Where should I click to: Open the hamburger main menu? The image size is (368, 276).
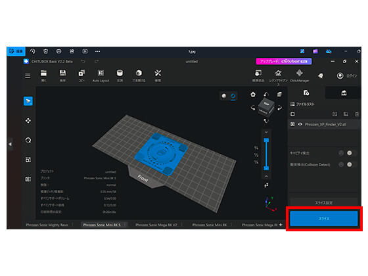(28, 76)
